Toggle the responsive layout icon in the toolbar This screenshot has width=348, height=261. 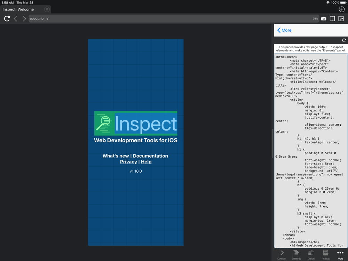[x=332, y=19]
